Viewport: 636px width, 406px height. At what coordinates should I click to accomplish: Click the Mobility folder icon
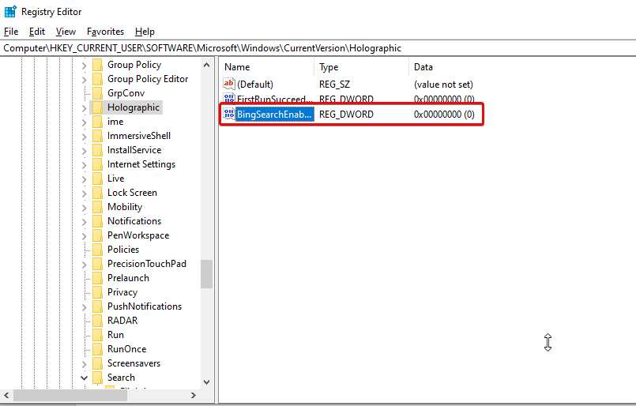(97, 207)
